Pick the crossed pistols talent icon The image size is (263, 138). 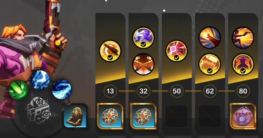pos(143,64)
